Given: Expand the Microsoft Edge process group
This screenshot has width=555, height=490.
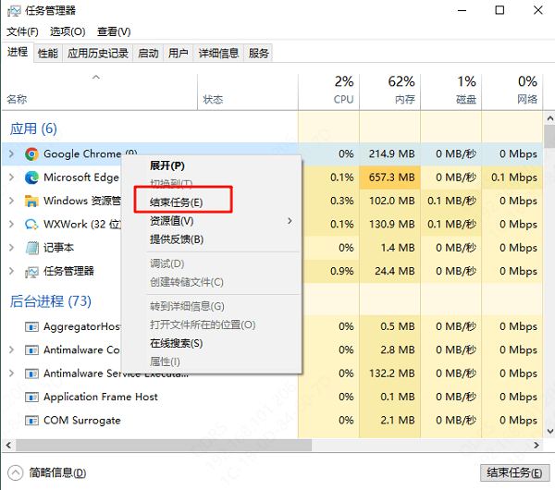Looking at the screenshot, I should click(11, 178).
